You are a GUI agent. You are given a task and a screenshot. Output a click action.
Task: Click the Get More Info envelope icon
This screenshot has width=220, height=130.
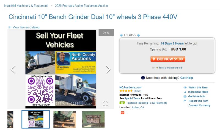[185, 96]
